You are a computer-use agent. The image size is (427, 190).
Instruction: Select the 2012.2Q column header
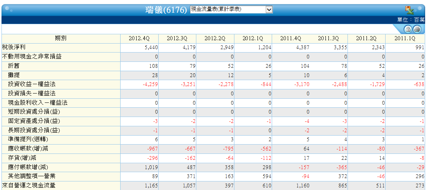(x=215, y=39)
